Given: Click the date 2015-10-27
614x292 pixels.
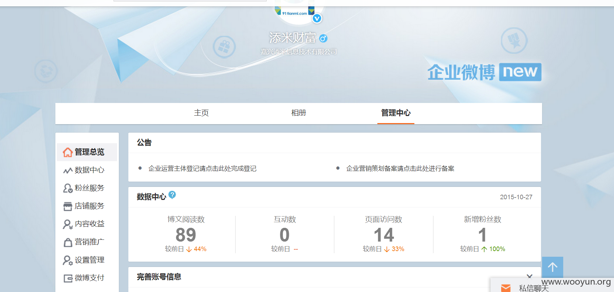Looking at the screenshot, I should coord(516,197).
